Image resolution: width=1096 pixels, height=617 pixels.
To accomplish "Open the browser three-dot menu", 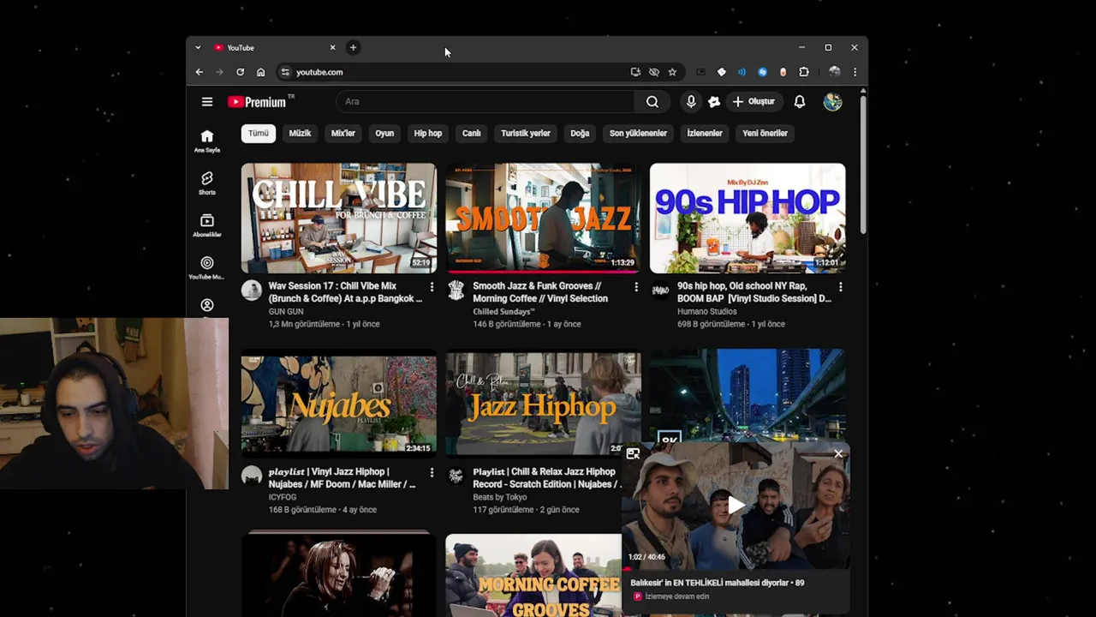I will (x=855, y=72).
